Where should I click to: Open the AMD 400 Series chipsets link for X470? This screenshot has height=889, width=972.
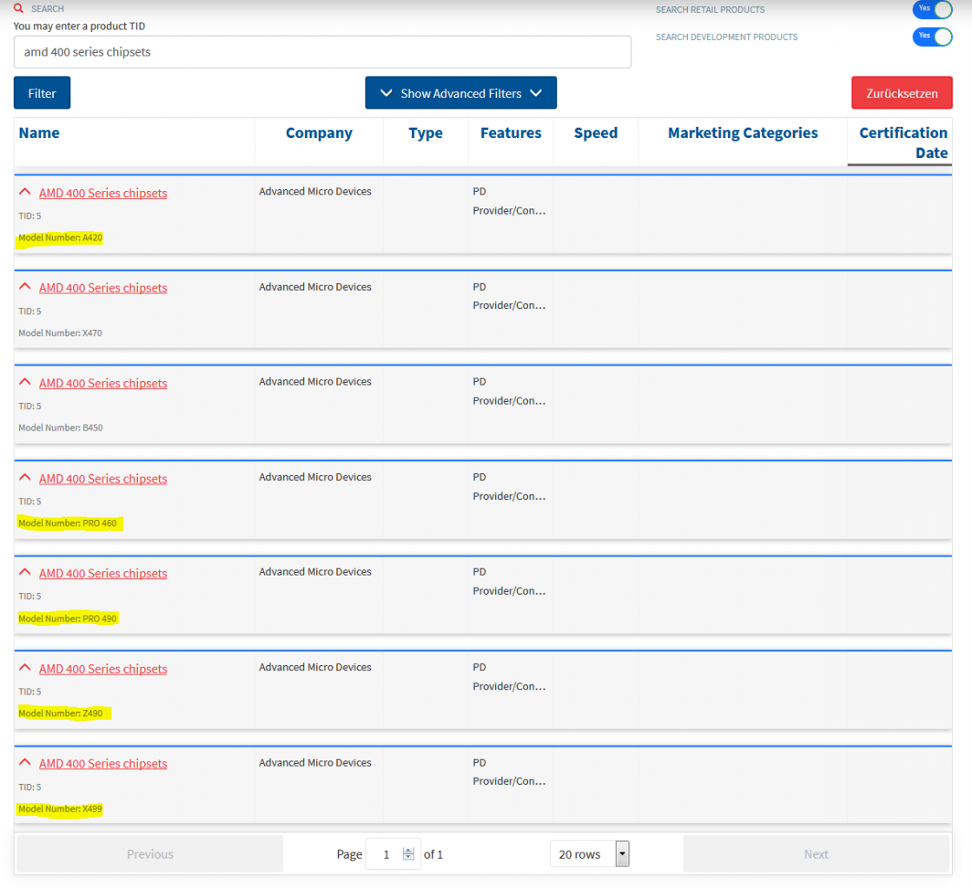[102, 288]
